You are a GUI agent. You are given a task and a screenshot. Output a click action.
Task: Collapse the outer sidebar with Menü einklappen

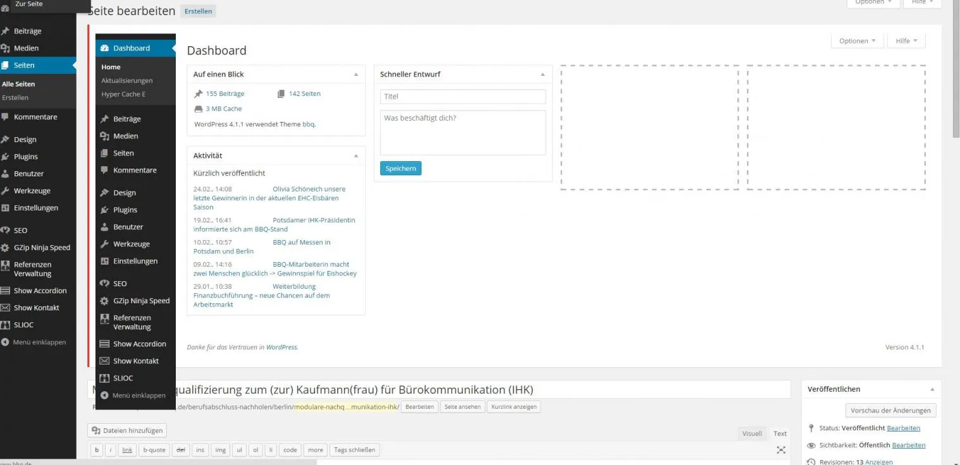(x=34, y=342)
